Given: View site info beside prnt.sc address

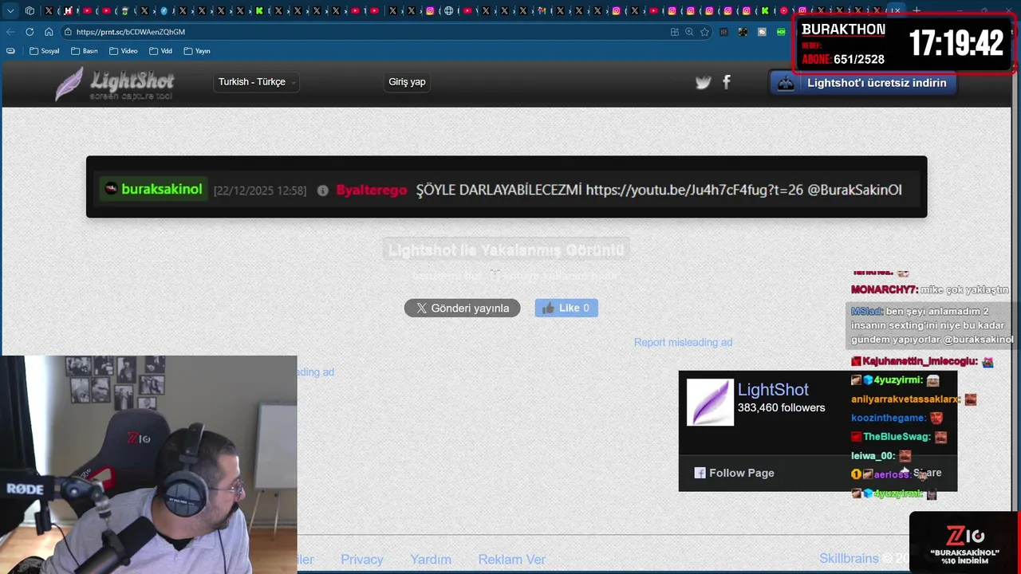Looking at the screenshot, I should click(67, 32).
